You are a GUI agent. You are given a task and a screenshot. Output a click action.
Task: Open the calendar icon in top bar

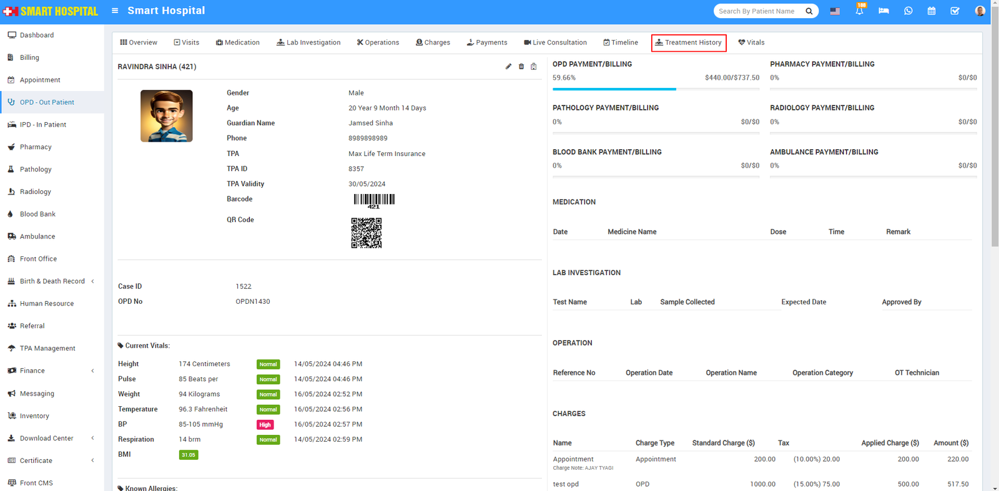pos(932,11)
